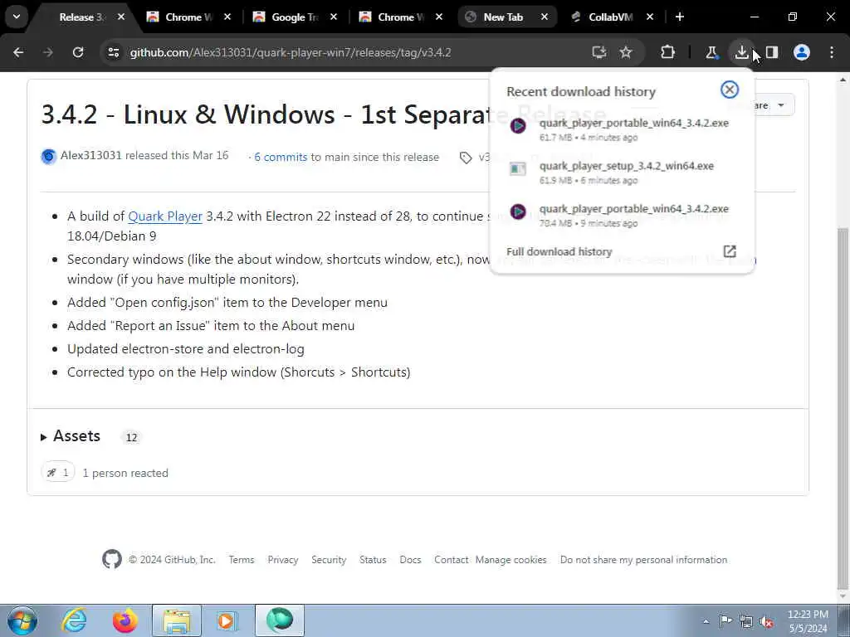Click Manage cookies in footer
850x637 pixels.
coord(510,560)
